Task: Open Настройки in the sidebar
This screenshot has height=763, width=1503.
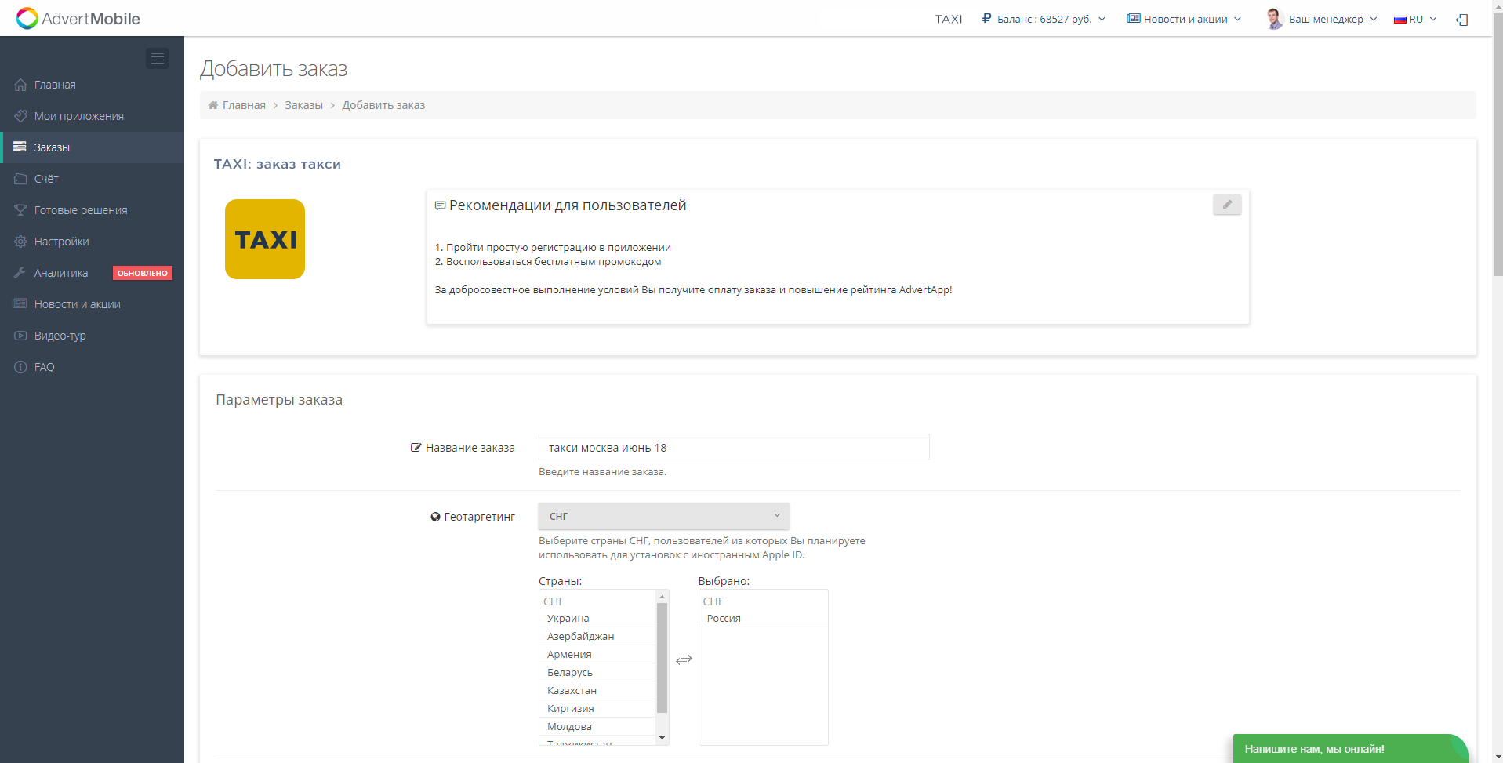Action: coord(62,242)
